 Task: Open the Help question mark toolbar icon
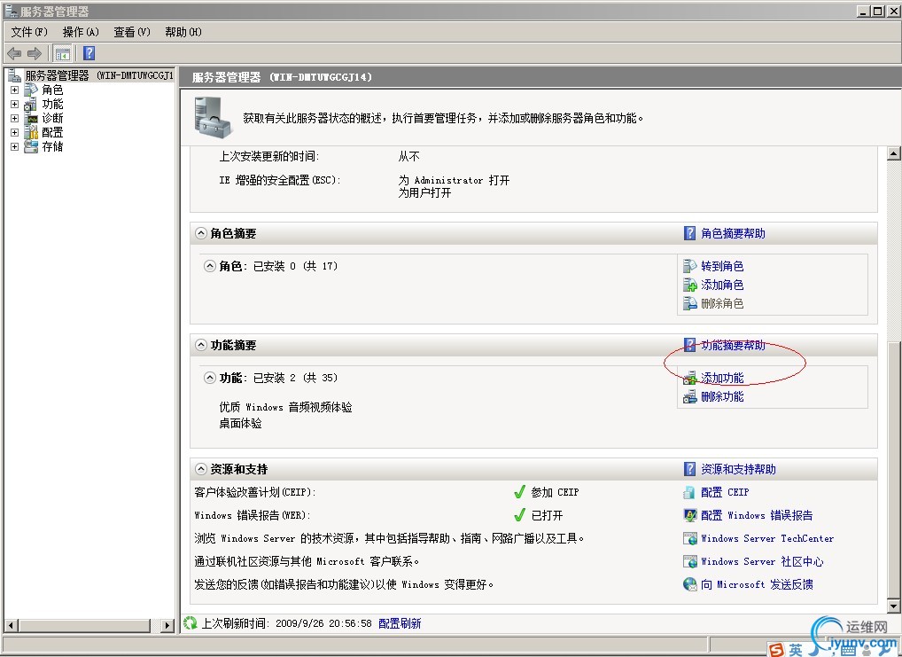coord(89,53)
